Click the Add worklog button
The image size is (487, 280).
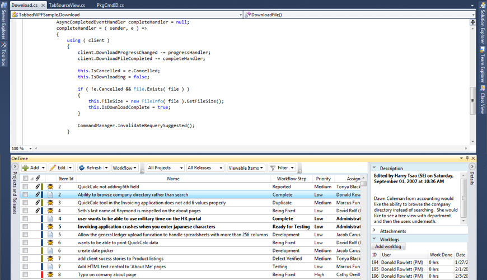[387, 246]
